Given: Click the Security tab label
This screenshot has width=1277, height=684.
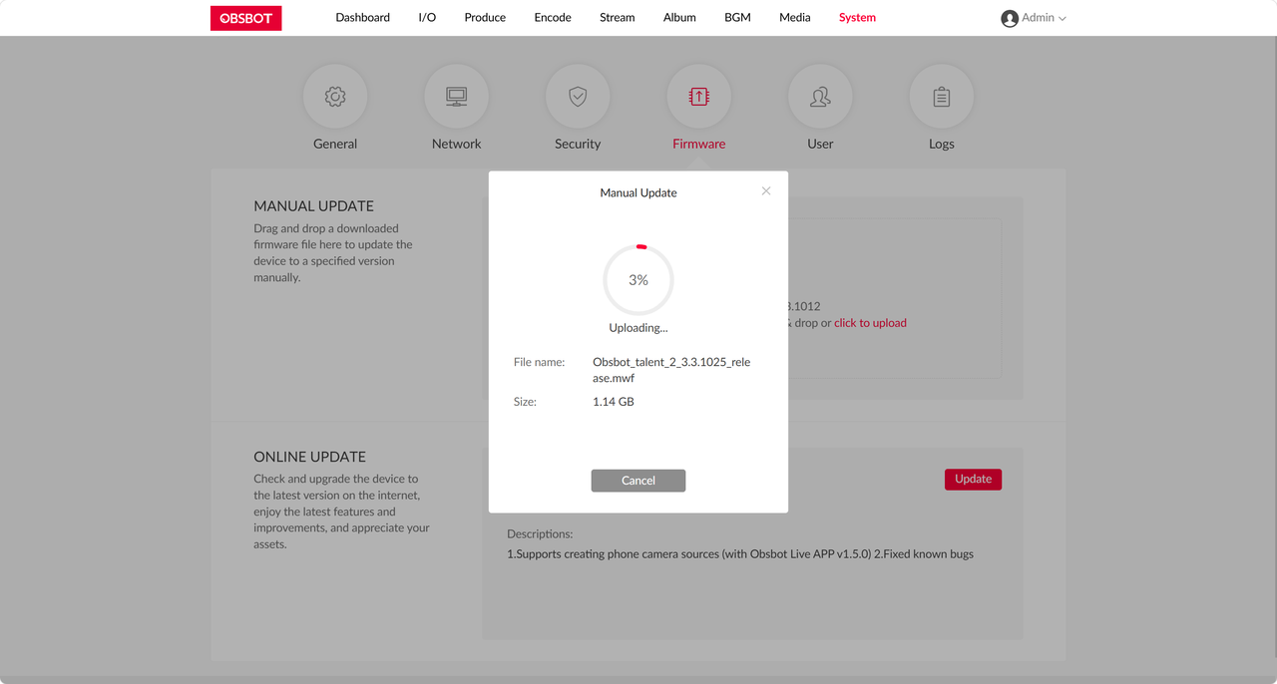Looking at the screenshot, I should click(578, 144).
